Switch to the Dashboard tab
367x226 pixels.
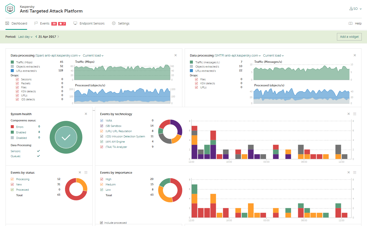[x=16, y=24]
